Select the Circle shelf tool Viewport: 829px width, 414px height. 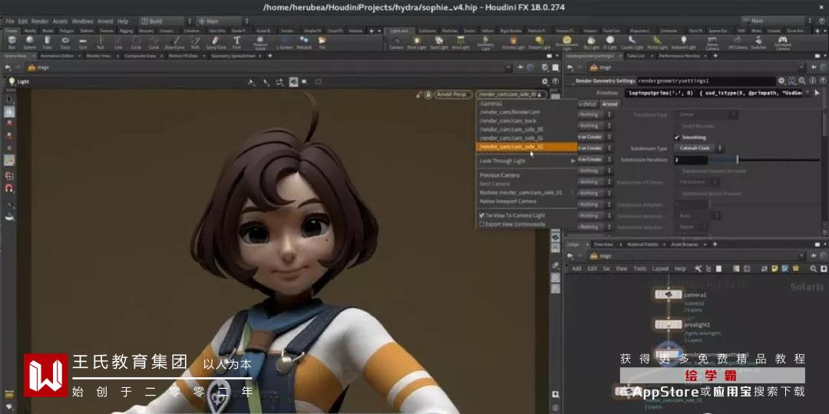tap(136, 41)
